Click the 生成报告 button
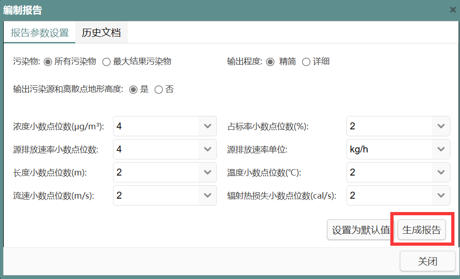This screenshot has height=279, width=460. click(421, 230)
